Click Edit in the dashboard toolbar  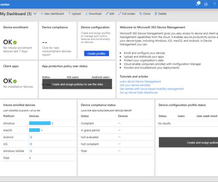110,14
